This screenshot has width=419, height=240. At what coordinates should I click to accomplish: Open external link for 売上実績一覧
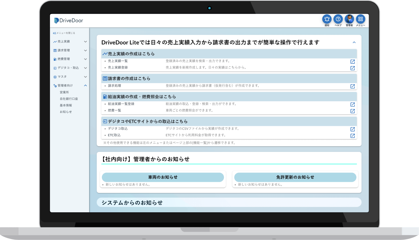tap(352, 62)
